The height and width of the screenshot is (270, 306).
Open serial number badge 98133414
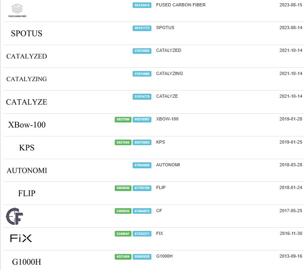pyautogui.click(x=142, y=5)
